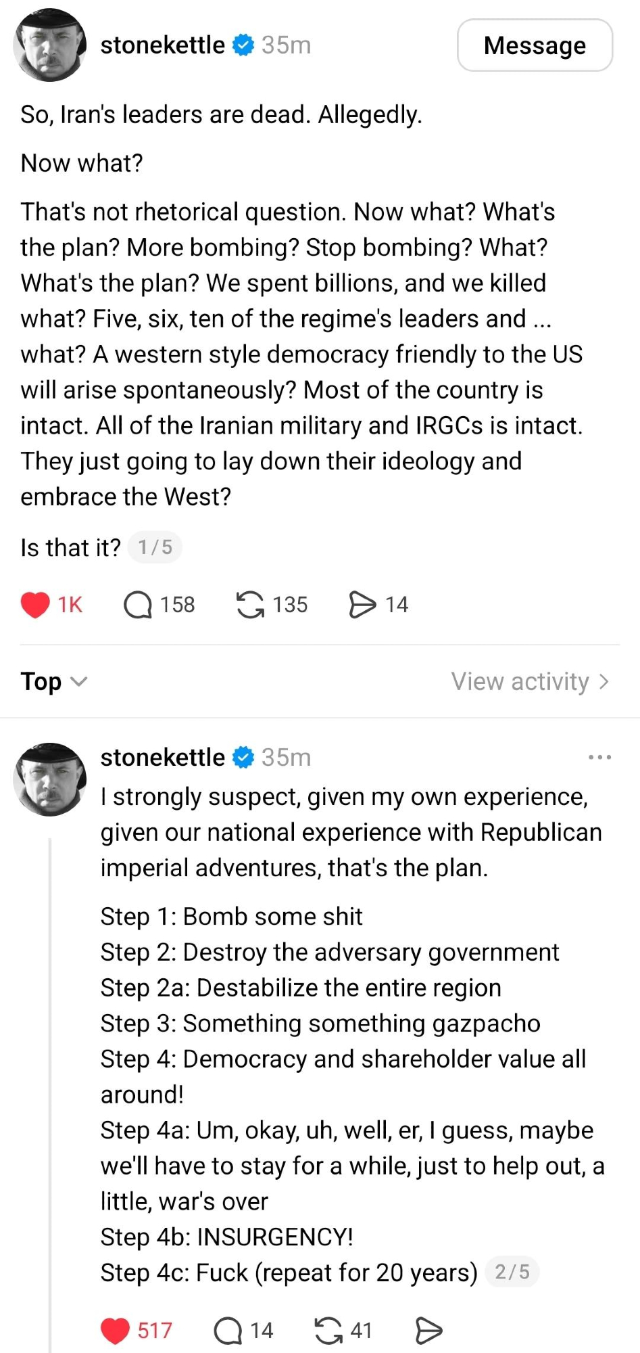
Task: Tap the reply's stonekettle username
Action: point(162,757)
